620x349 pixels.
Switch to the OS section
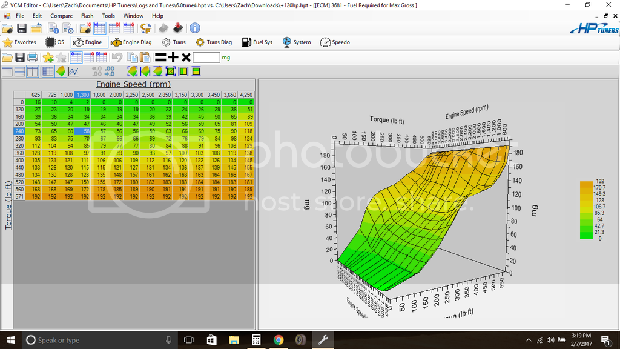tap(55, 42)
